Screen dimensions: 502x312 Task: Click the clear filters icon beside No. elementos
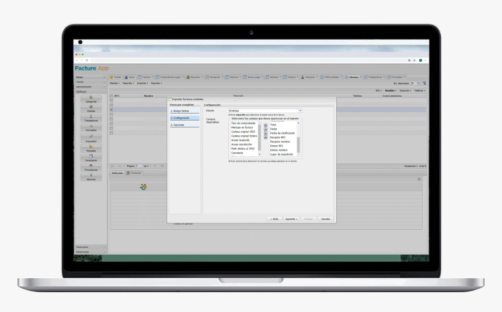click(x=424, y=83)
